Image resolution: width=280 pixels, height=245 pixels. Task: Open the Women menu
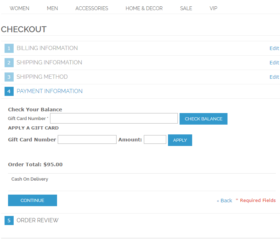[20, 8]
